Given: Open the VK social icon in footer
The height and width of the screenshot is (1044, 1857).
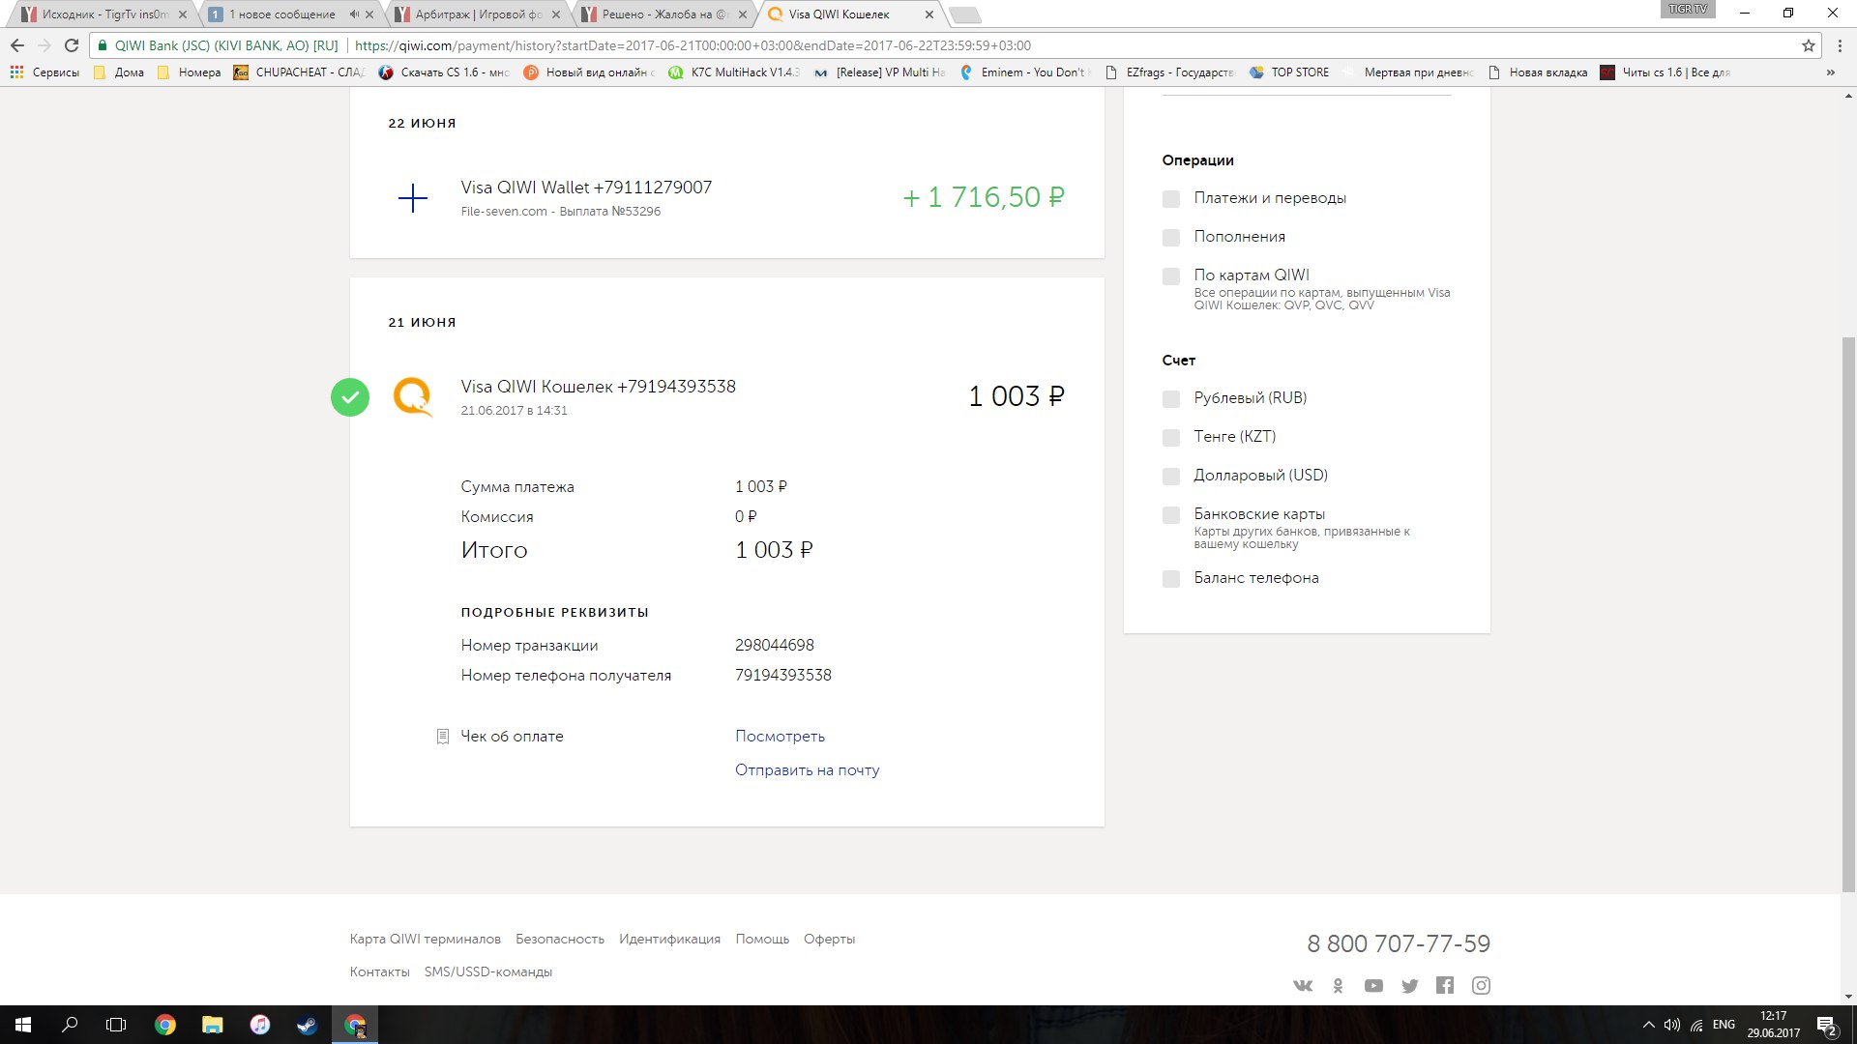Looking at the screenshot, I should click(x=1303, y=986).
